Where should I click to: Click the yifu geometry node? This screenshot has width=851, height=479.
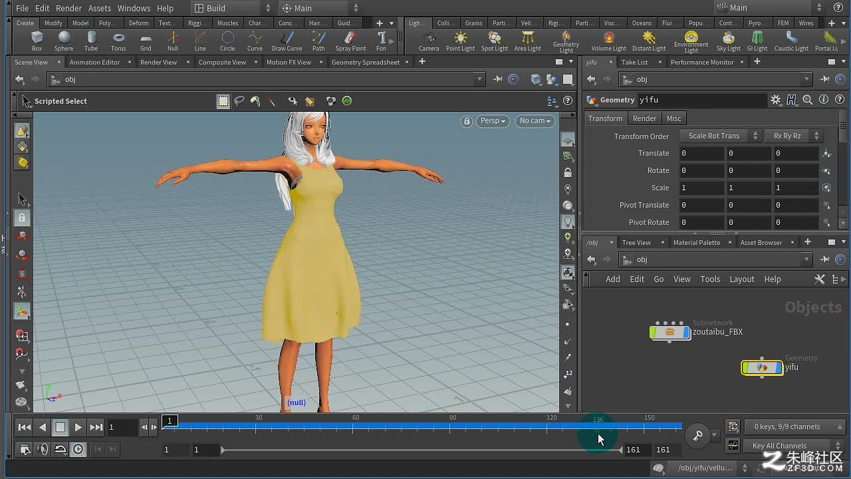point(762,367)
